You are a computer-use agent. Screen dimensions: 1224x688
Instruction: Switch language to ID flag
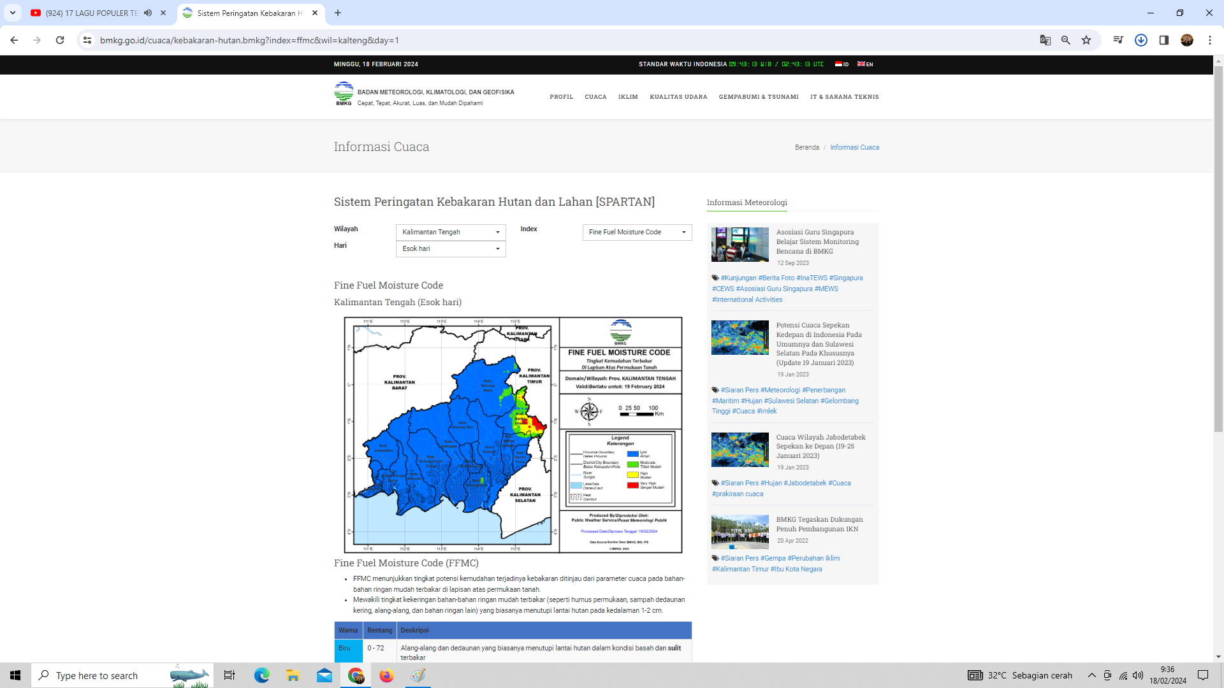[841, 64]
